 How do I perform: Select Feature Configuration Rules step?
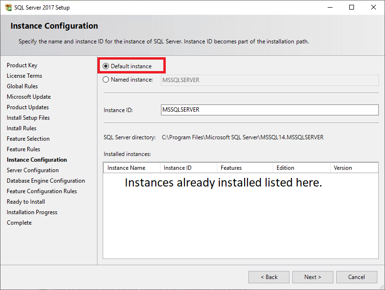(x=42, y=191)
